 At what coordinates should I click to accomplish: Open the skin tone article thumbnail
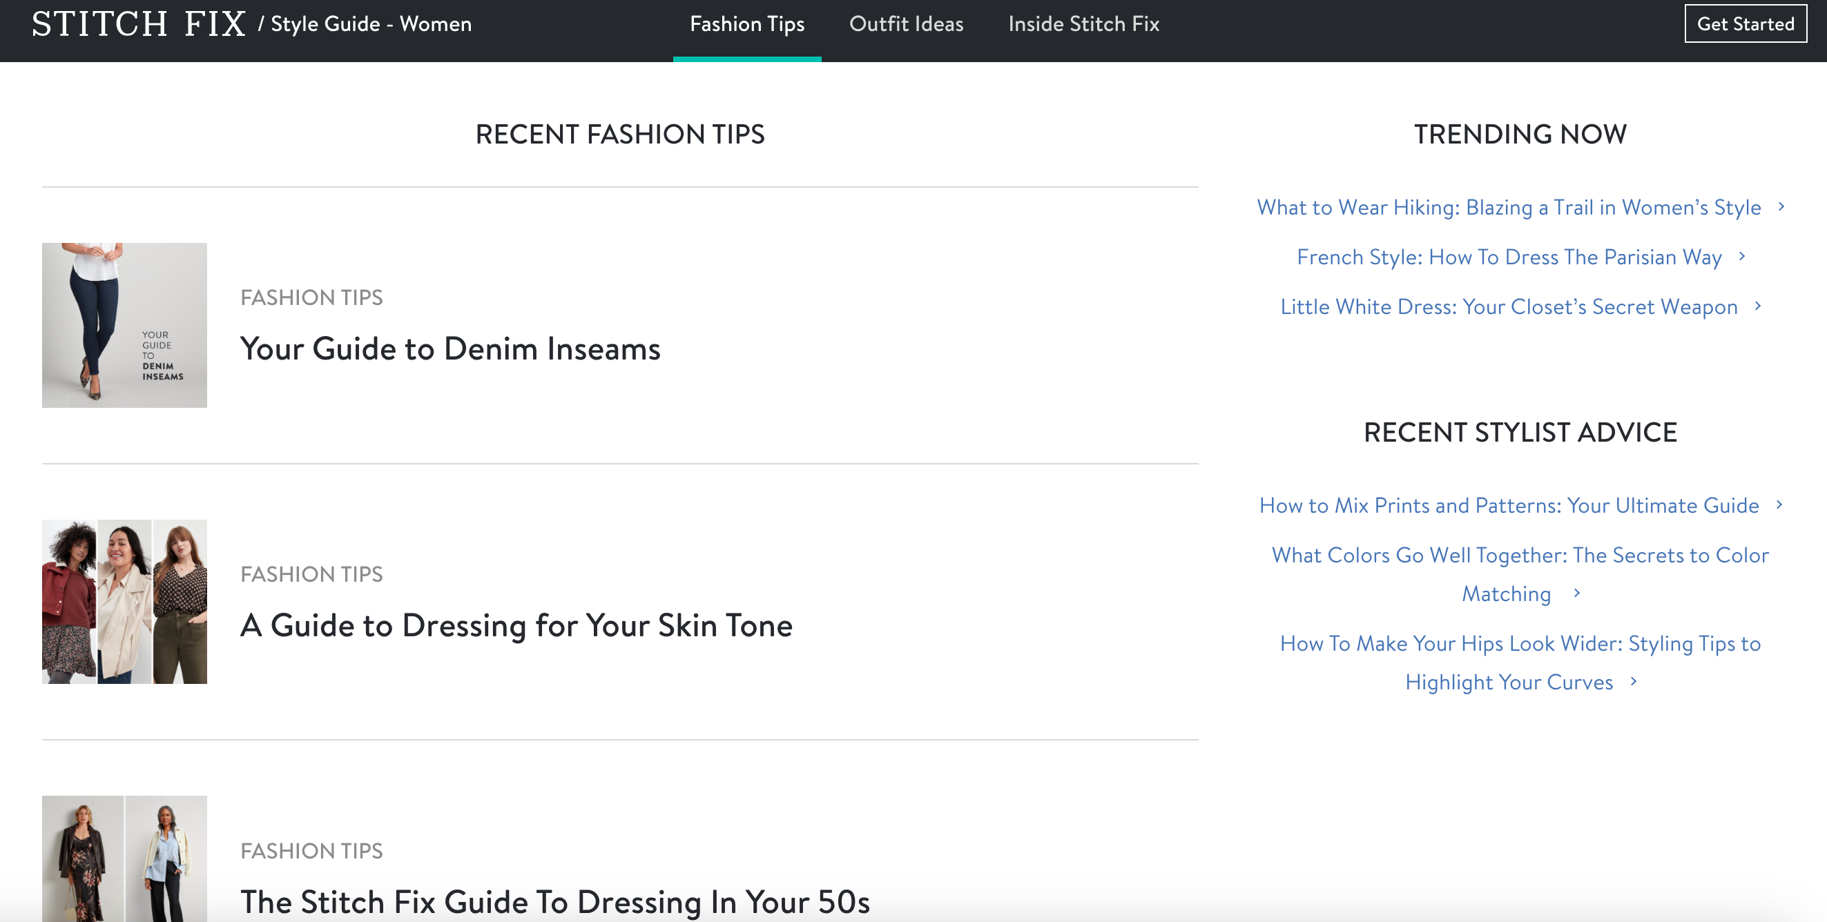point(124,602)
